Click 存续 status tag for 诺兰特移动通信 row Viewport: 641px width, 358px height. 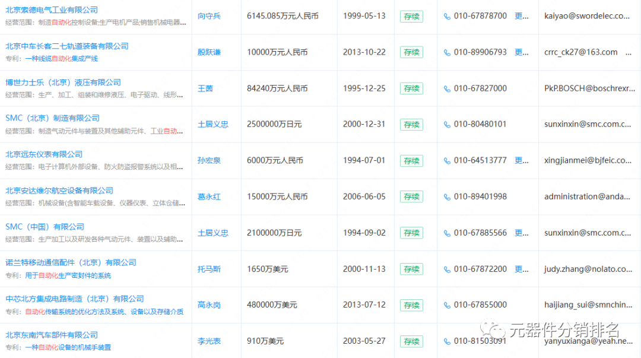[412, 269]
